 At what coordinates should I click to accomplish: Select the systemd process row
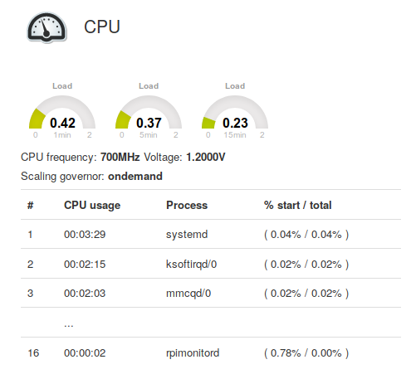click(x=211, y=234)
